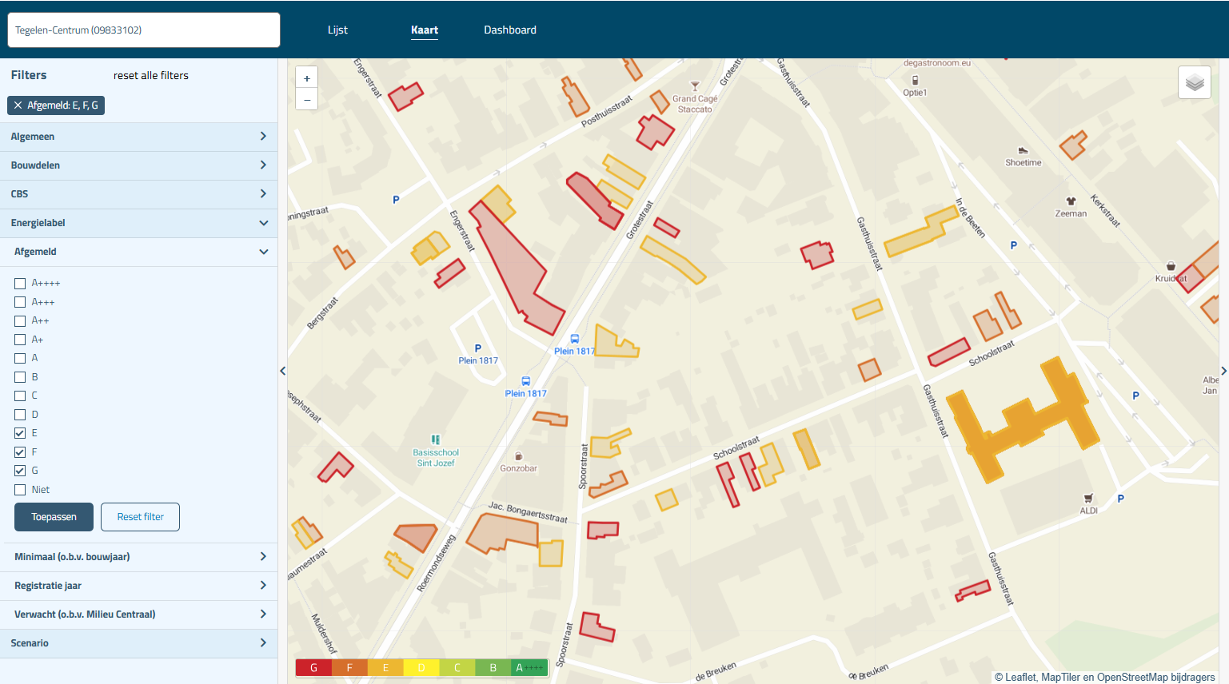Click the right edge panel arrow
Image resolution: width=1229 pixels, height=684 pixels.
point(1223,371)
